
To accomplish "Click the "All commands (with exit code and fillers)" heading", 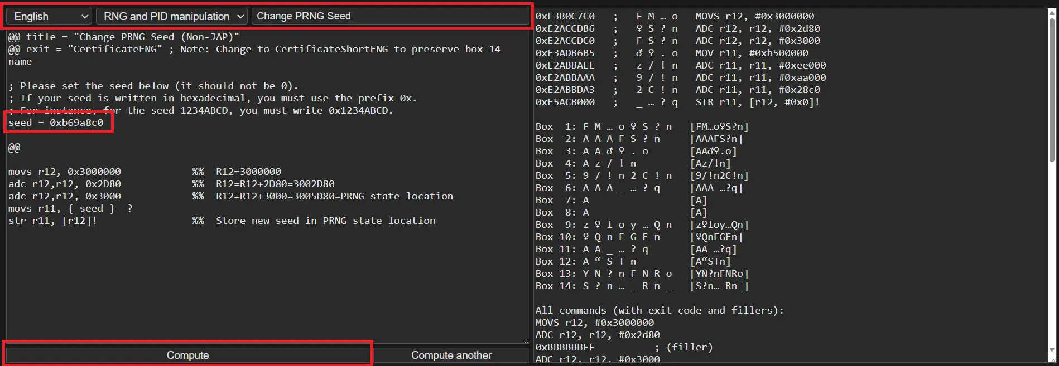I will coord(660,310).
